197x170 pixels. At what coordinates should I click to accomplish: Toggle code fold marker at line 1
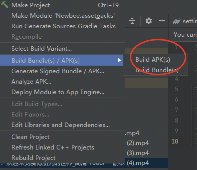point(196,47)
